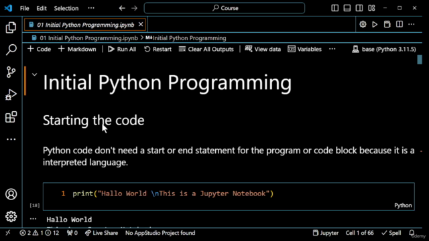
Task: Open the Selection menu
Action: pos(66,8)
